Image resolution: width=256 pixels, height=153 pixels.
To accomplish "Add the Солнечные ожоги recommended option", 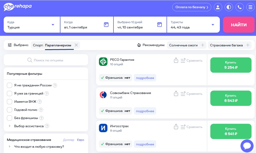I will (203, 45).
